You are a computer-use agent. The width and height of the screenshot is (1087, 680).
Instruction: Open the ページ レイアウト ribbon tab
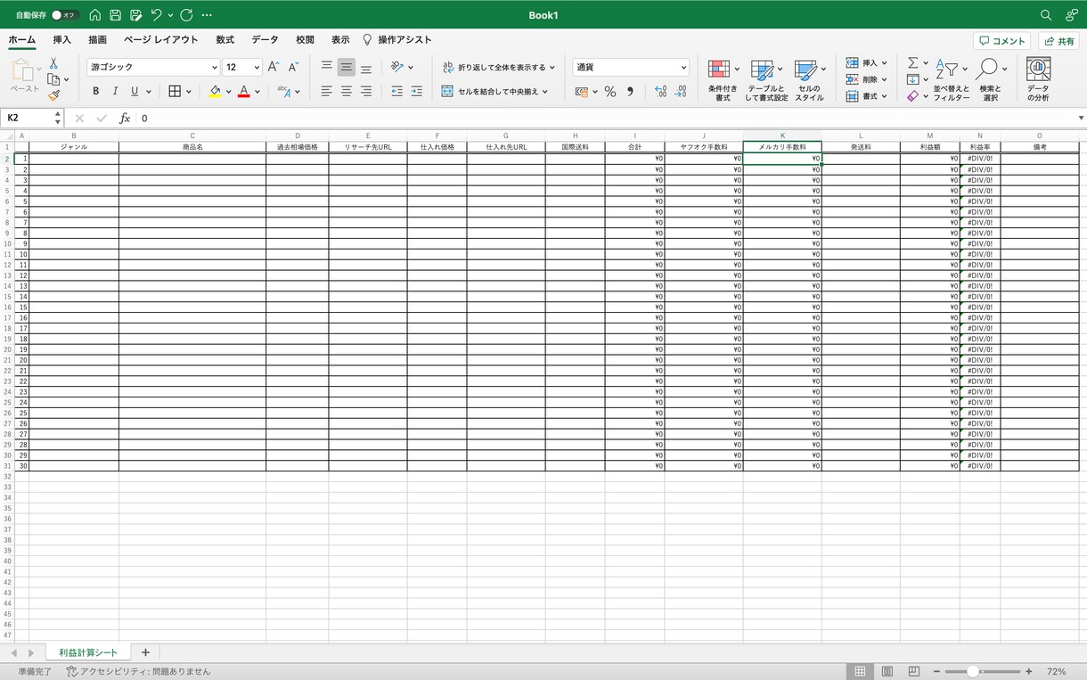pyautogui.click(x=161, y=40)
